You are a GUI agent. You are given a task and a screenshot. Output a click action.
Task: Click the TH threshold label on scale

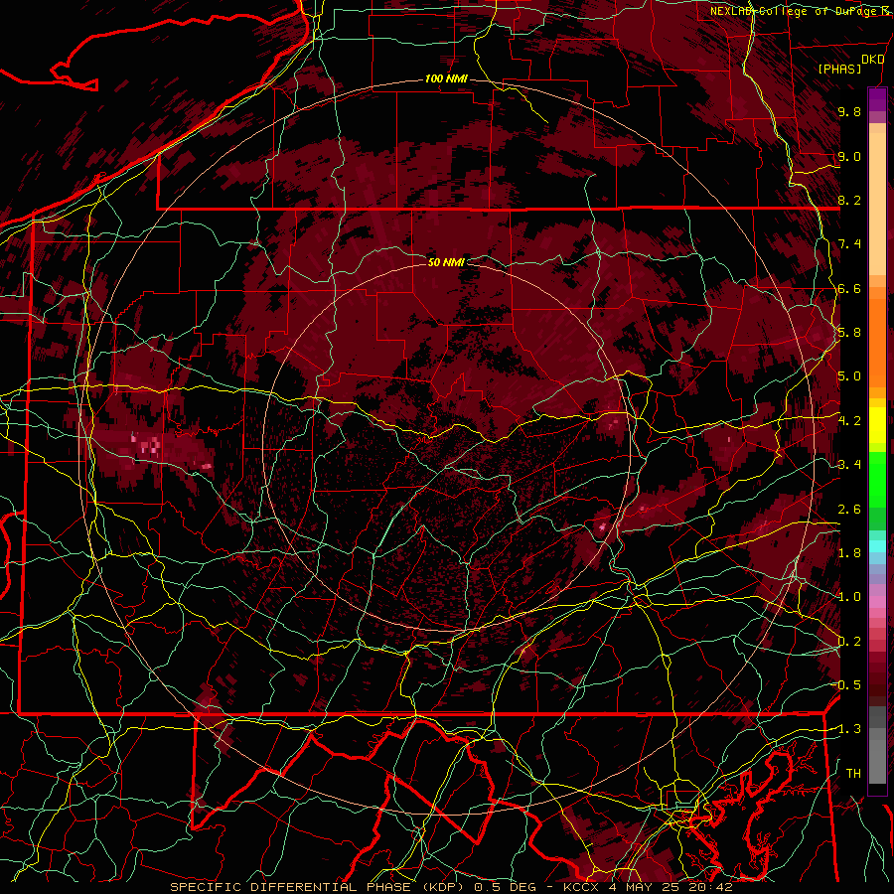tap(853, 774)
